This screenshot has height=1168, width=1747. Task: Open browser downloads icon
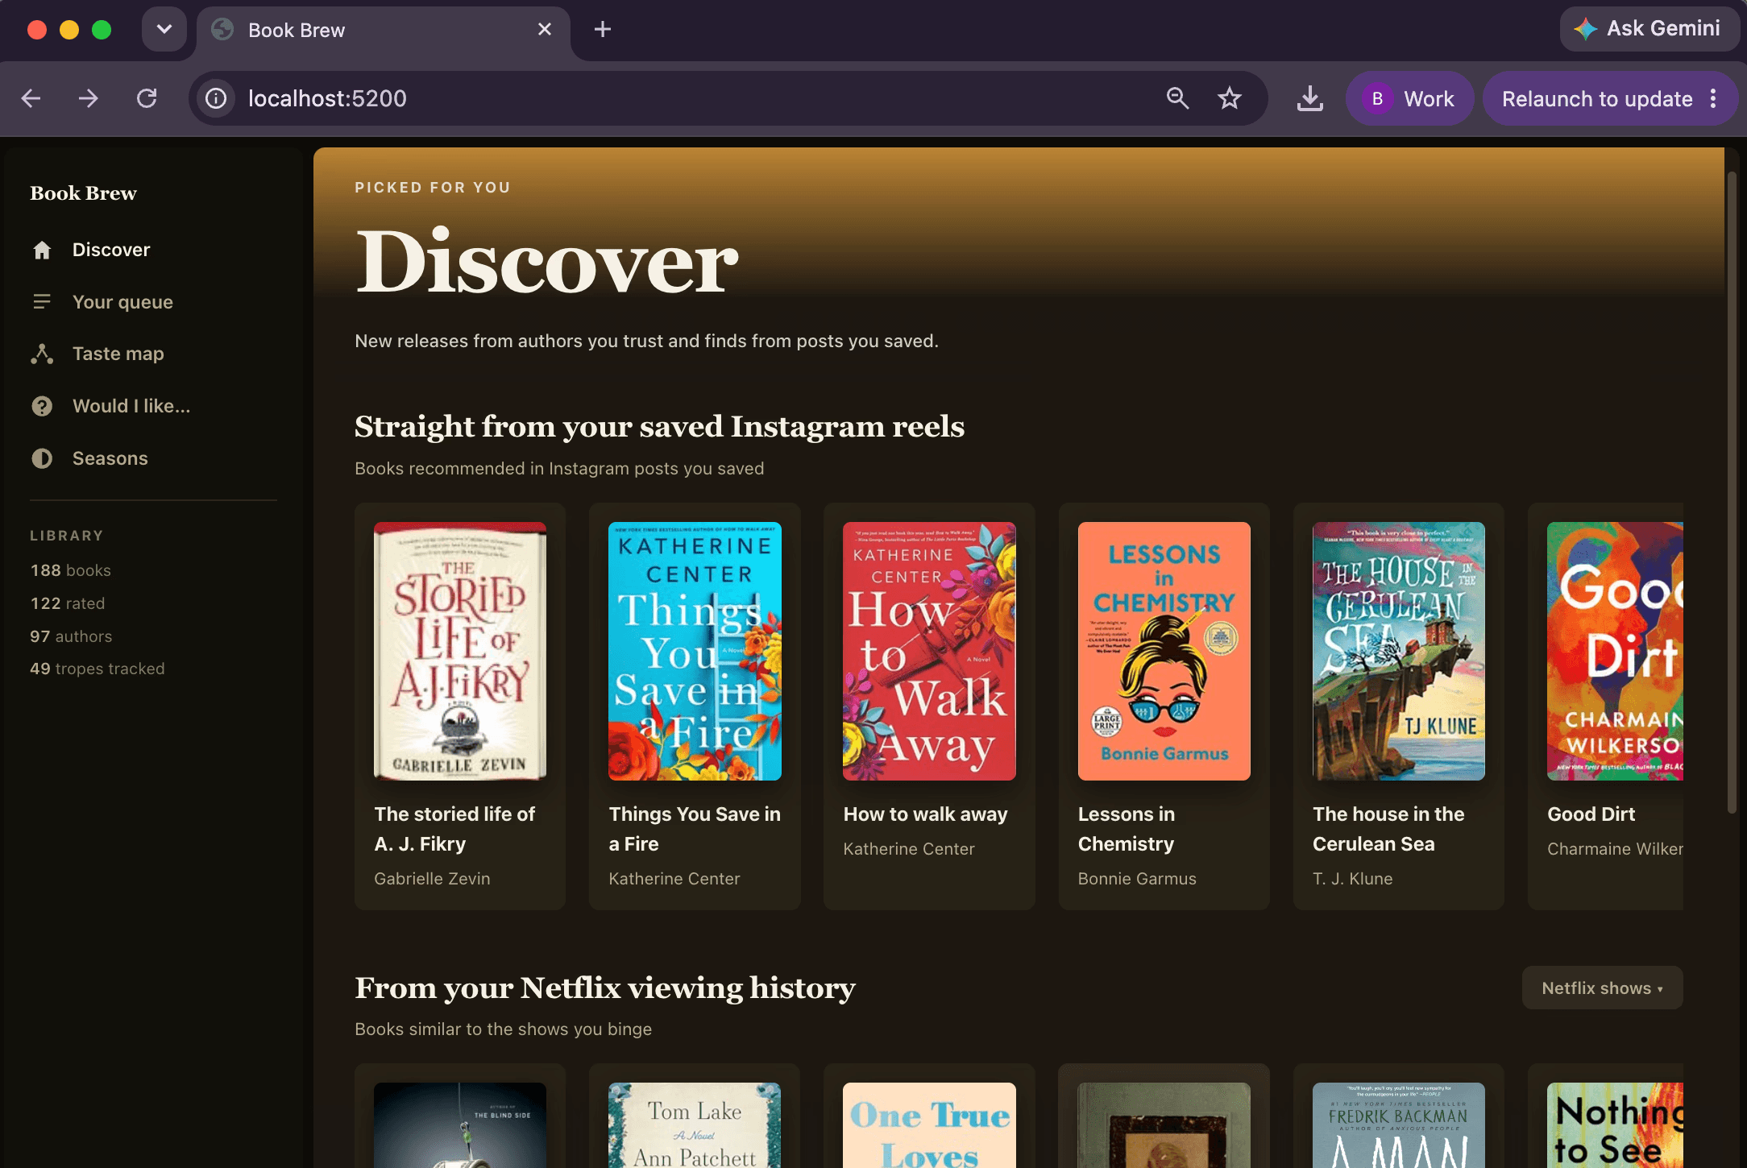pyautogui.click(x=1310, y=98)
